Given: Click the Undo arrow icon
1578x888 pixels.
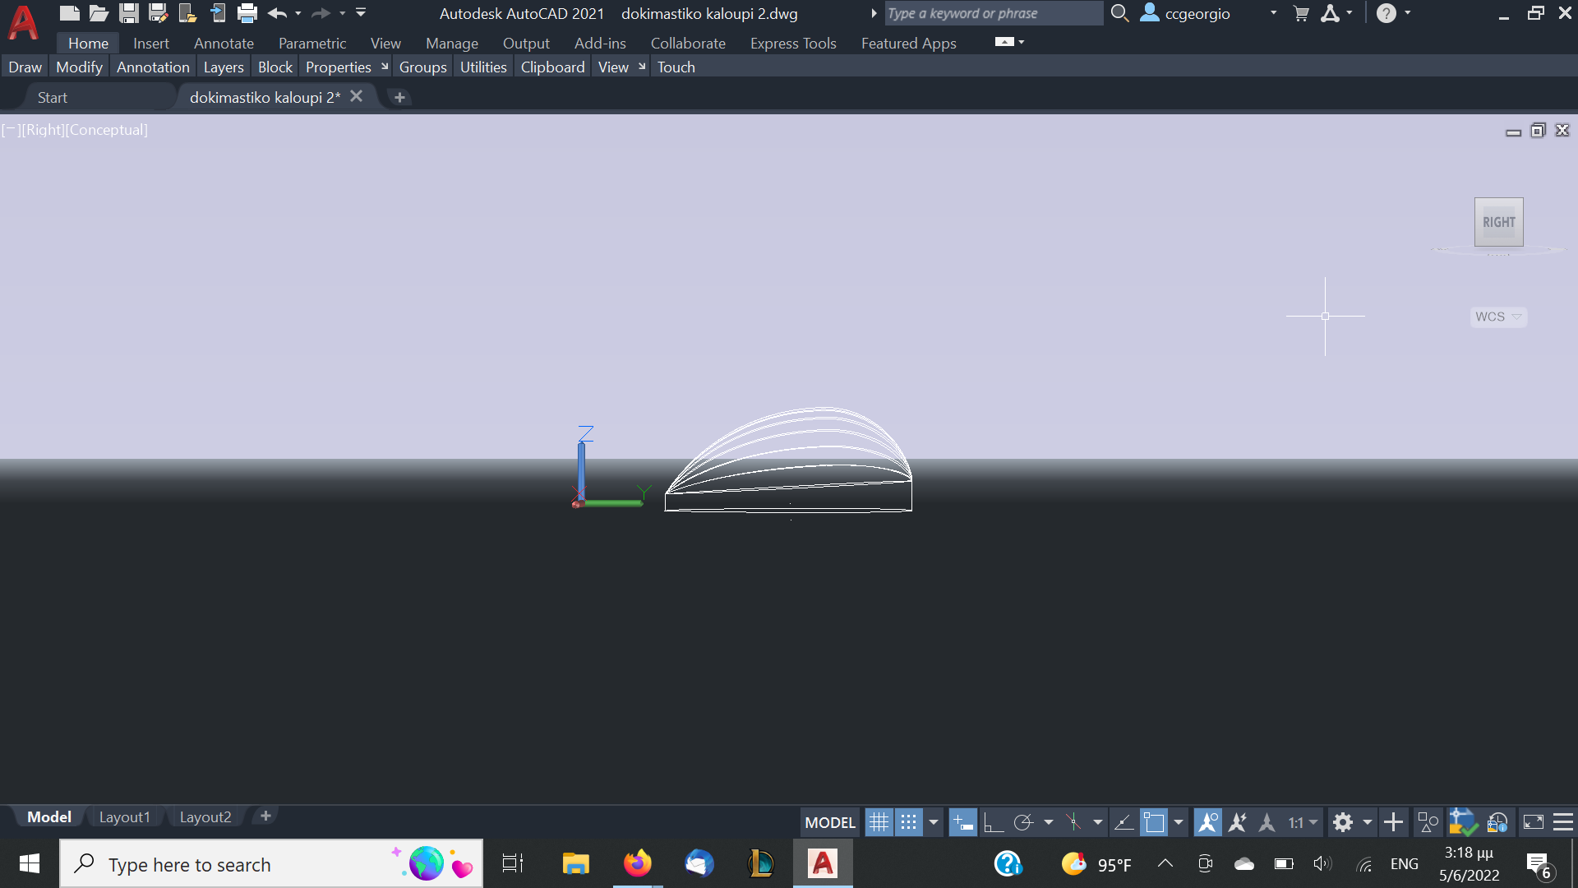Looking at the screenshot, I should tap(277, 13).
